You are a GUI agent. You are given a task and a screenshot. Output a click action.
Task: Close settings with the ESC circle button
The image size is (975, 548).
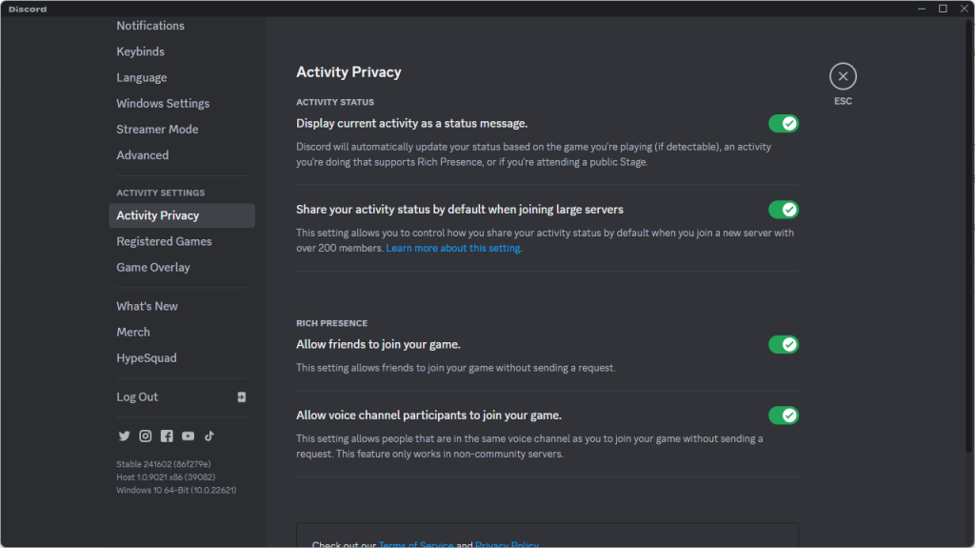[x=843, y=76]
